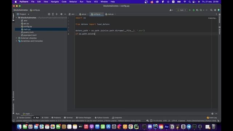
Task: Expand all items in Project panel
Action: (53, 14)
